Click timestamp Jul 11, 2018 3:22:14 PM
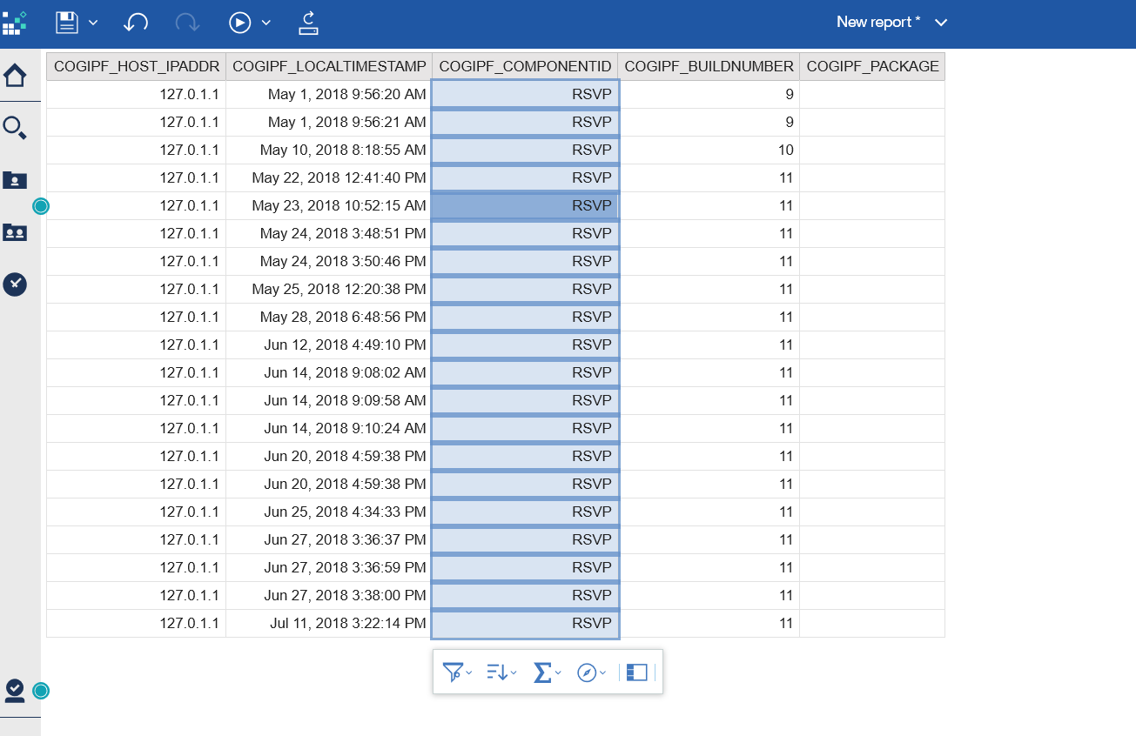Viewport: 1136px width, 736px height. 348,623
